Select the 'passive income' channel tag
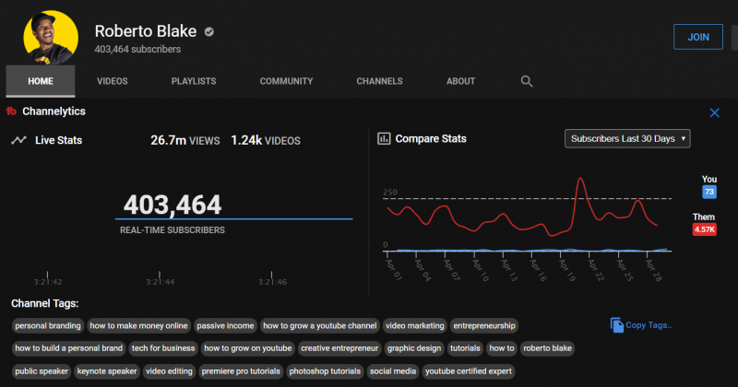This screenshot has height=387, width=738. click(224, 325)
